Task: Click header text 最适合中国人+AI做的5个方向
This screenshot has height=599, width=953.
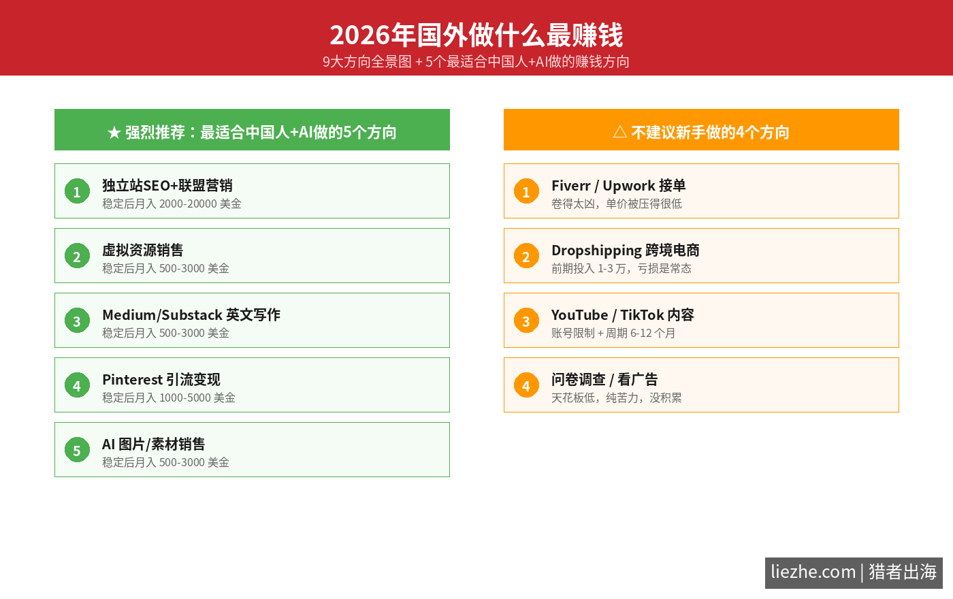Action: [x=299, y=132]
